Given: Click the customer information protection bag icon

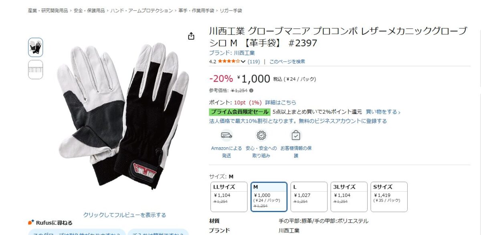Looking at the screenshot, I should (296, 135).
